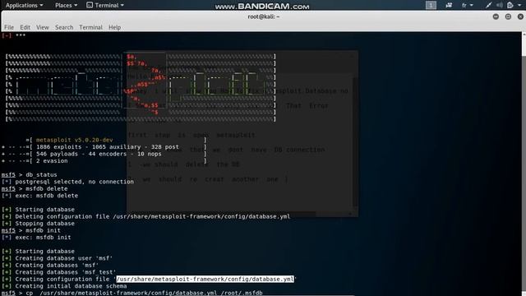
Task: Click 'postgresql selected, no connection' line
Action: [67, 182]
